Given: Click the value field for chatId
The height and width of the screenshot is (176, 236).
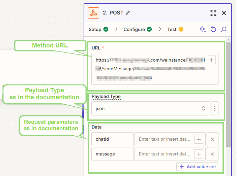Looking at the screenshot, I should coord(165,139).
